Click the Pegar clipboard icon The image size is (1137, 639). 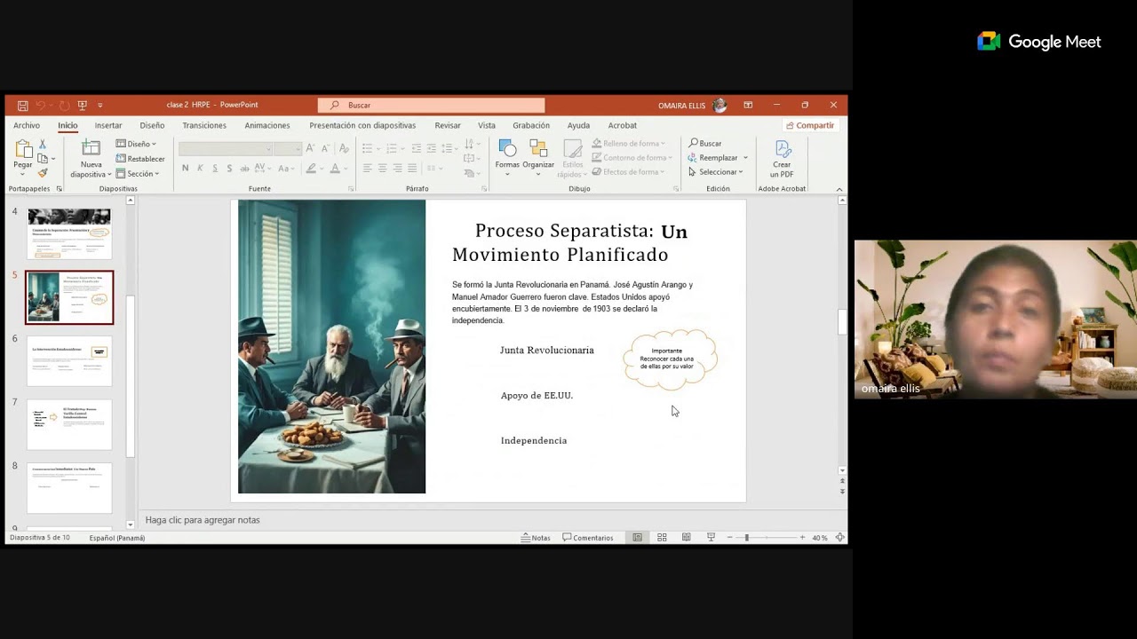23,149
